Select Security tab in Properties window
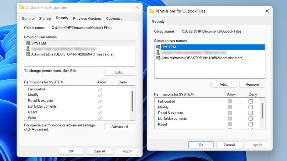 tap(62, 18)
